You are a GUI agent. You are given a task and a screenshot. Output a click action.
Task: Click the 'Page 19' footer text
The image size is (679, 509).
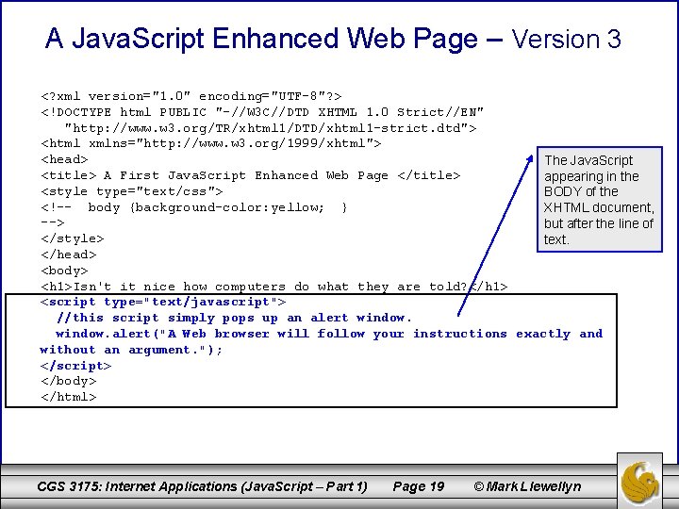point(419,486)
